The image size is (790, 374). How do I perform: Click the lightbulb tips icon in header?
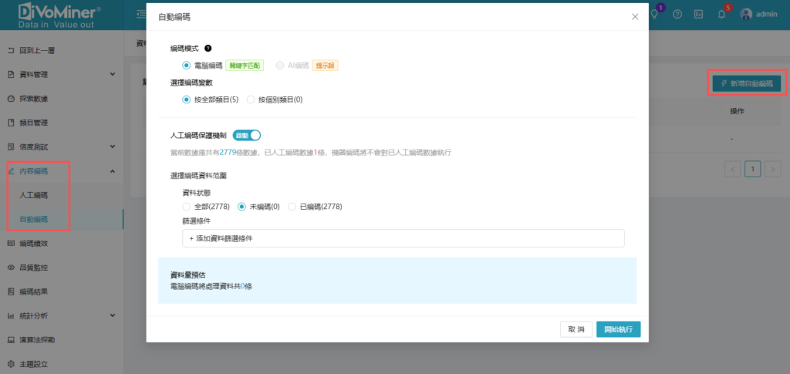(655, 14)
